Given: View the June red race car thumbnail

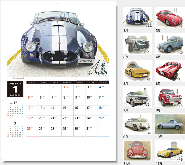Looking at the screenshot, I should coord(170,71).
